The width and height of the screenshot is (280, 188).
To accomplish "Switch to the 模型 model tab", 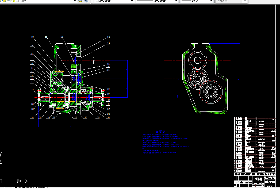I will click(x=21, y=187).
